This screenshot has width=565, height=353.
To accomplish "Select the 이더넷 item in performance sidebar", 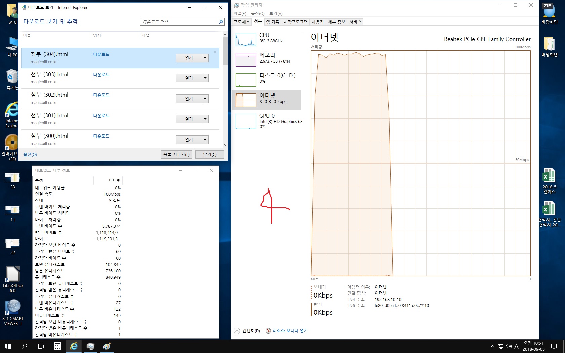I will [267, 100].
